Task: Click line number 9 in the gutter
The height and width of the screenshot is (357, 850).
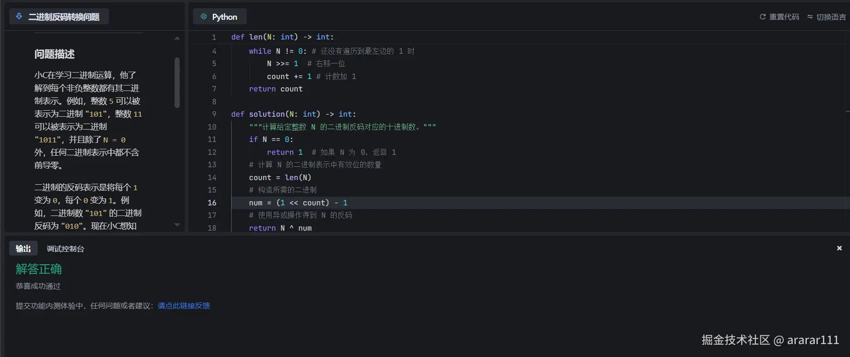Action: tap(214, 114)
